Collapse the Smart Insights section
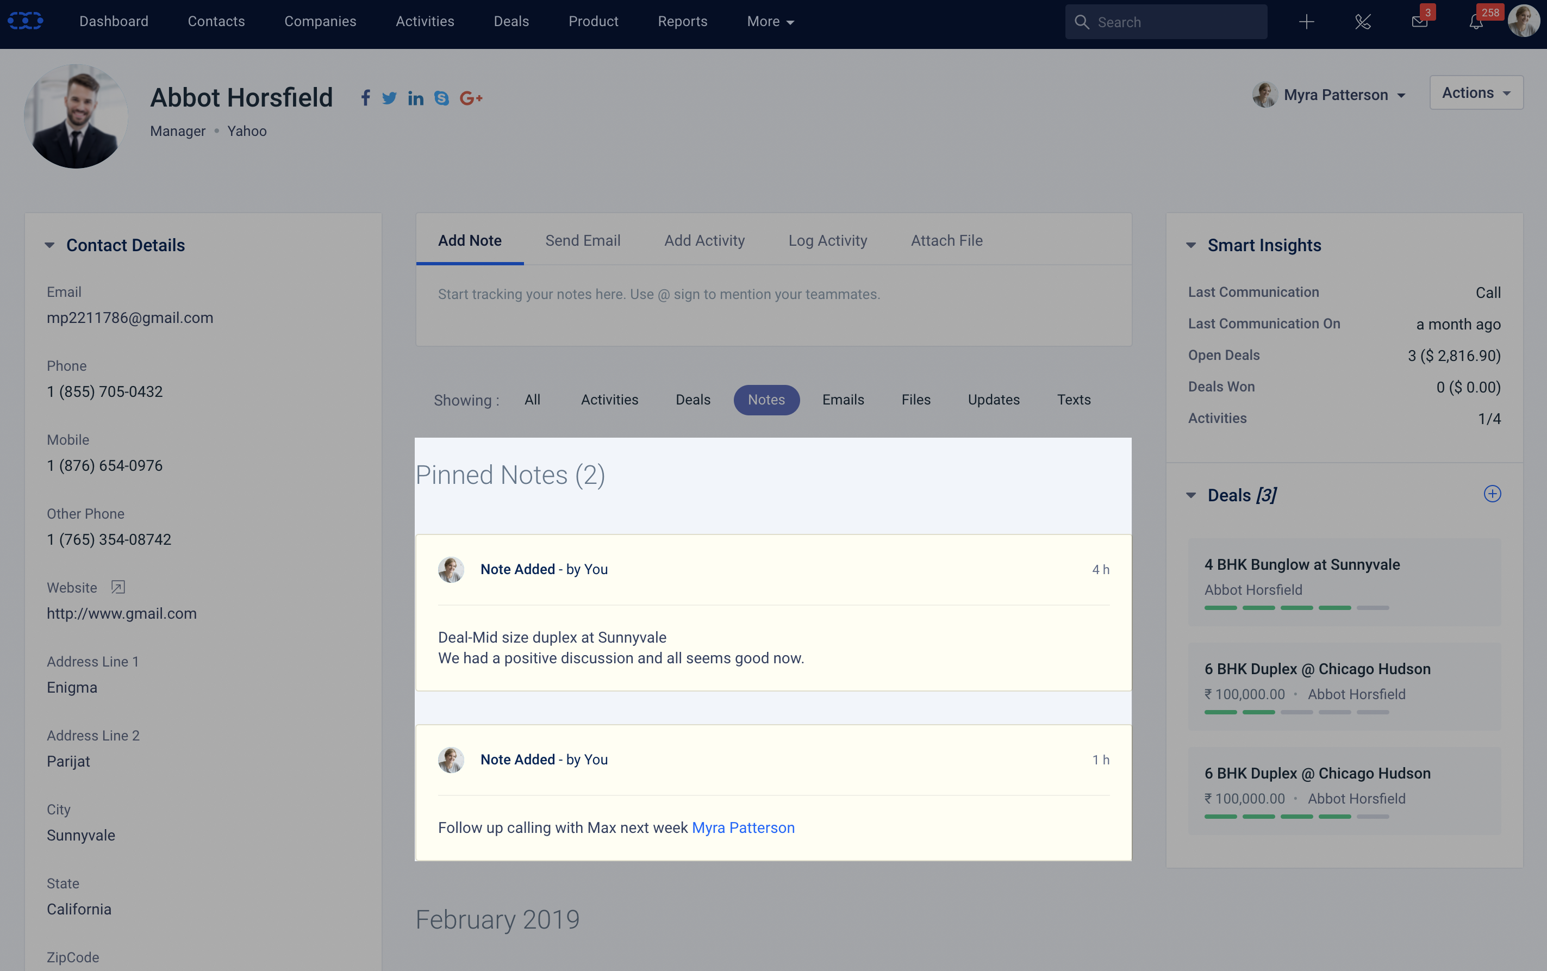Image resolution: width=1547 pixels, height=971 pixels. coord(1191,245)
